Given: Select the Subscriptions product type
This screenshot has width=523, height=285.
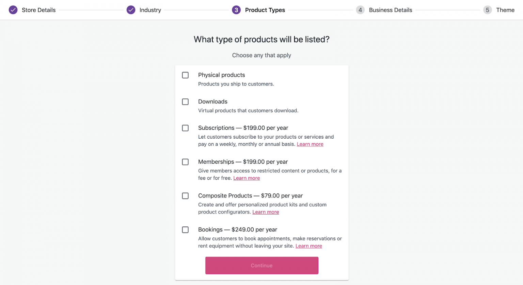Looking at the screenshot, I should 185,128.
